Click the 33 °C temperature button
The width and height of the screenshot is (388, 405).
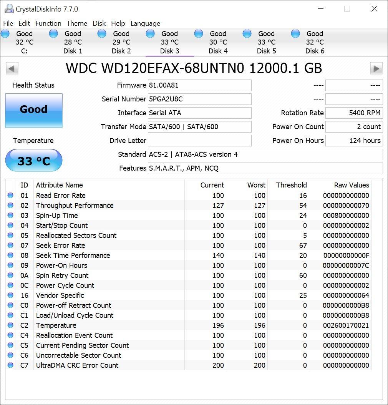[x=34, y=160]
